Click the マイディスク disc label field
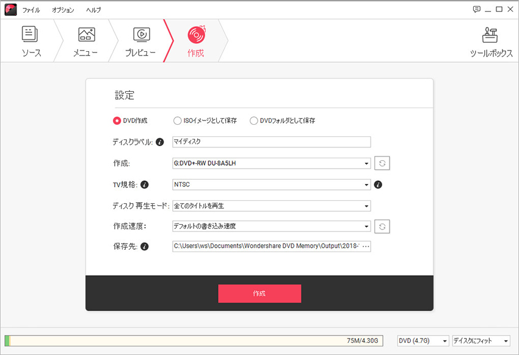The height and width of the screenshot is (355, 519). (x=272, y=142)
